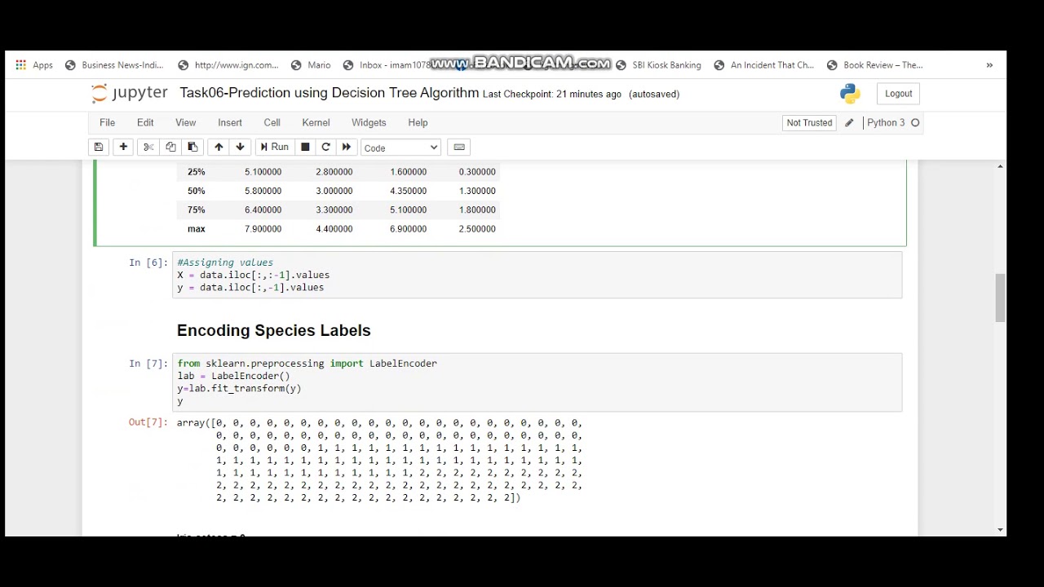Interrupt the kernel with stop icon

(305, 148)
